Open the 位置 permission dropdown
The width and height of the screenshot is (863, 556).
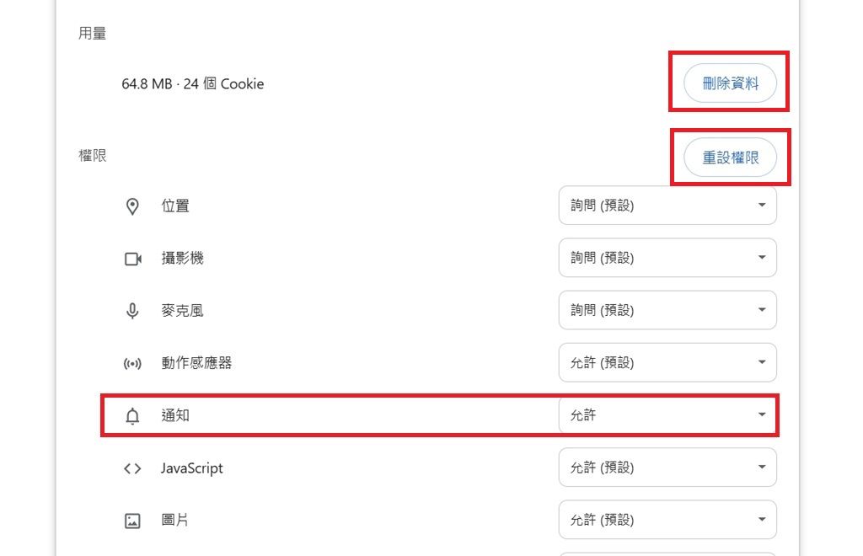pyautogui.click(x=667, y=206)
